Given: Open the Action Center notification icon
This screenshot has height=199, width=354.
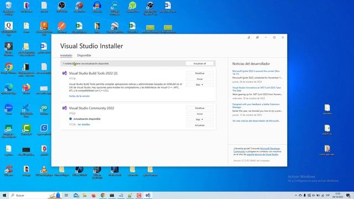Looking at the screenshot, I should (x=348, y=195).
